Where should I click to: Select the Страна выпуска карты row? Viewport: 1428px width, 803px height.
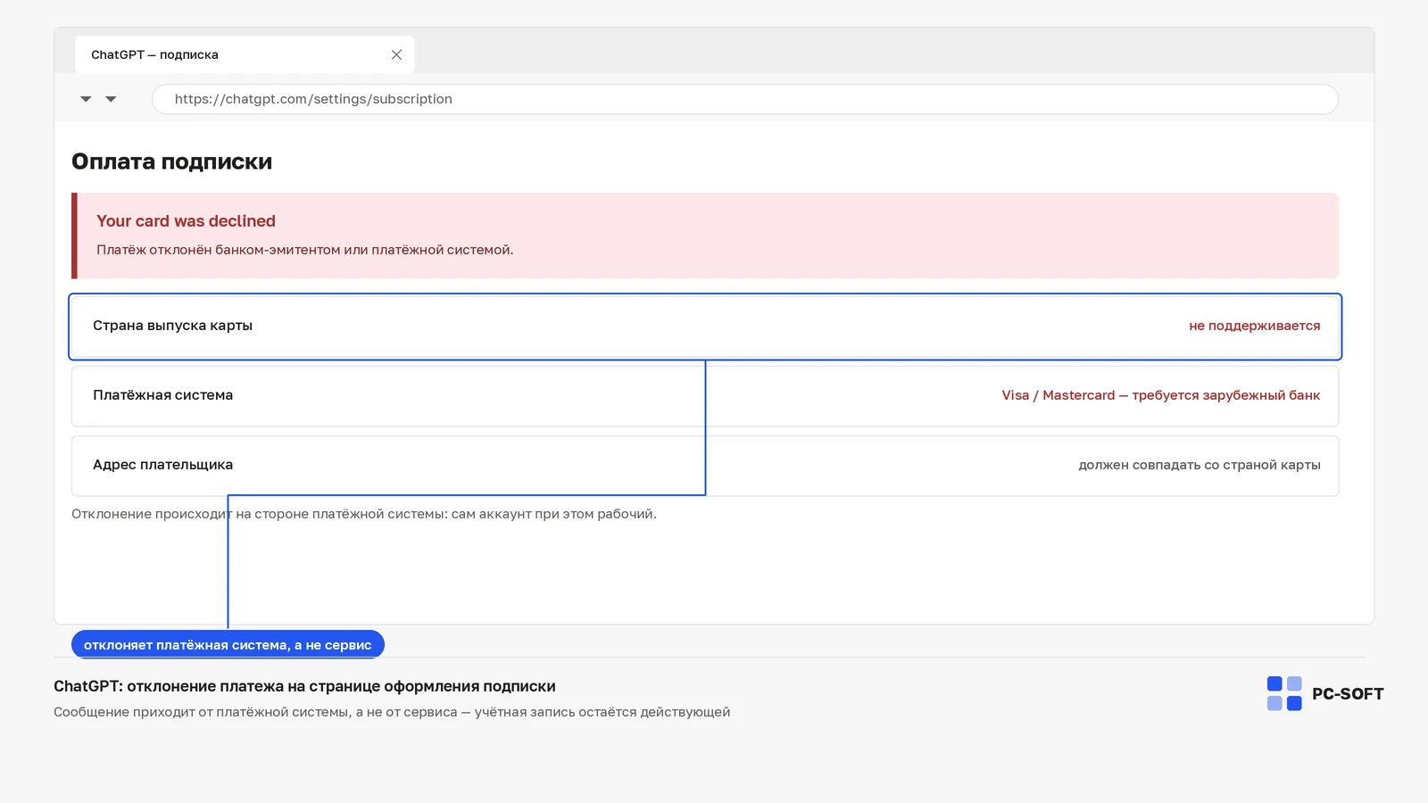(x=705, y=327)
